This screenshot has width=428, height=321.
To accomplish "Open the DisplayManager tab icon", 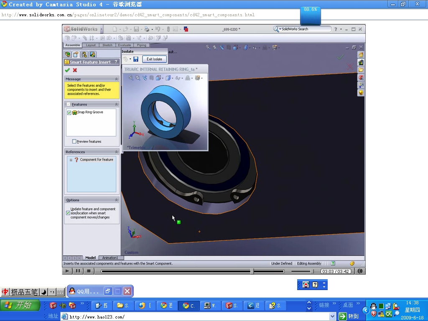I will (x=92, y=54).
